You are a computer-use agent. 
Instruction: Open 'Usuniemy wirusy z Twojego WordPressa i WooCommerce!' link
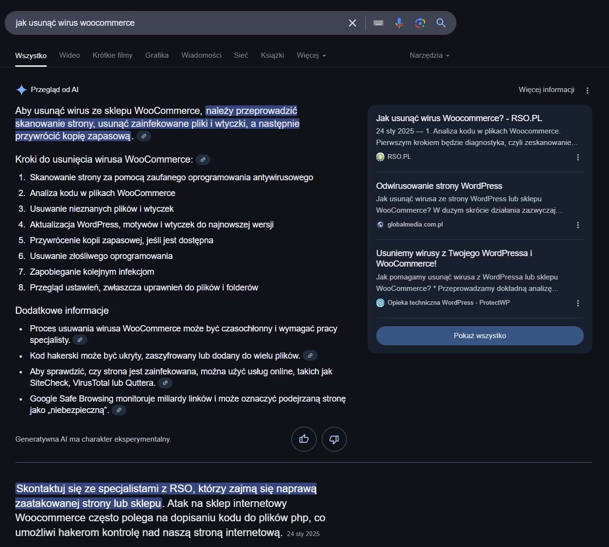point(454,258)
